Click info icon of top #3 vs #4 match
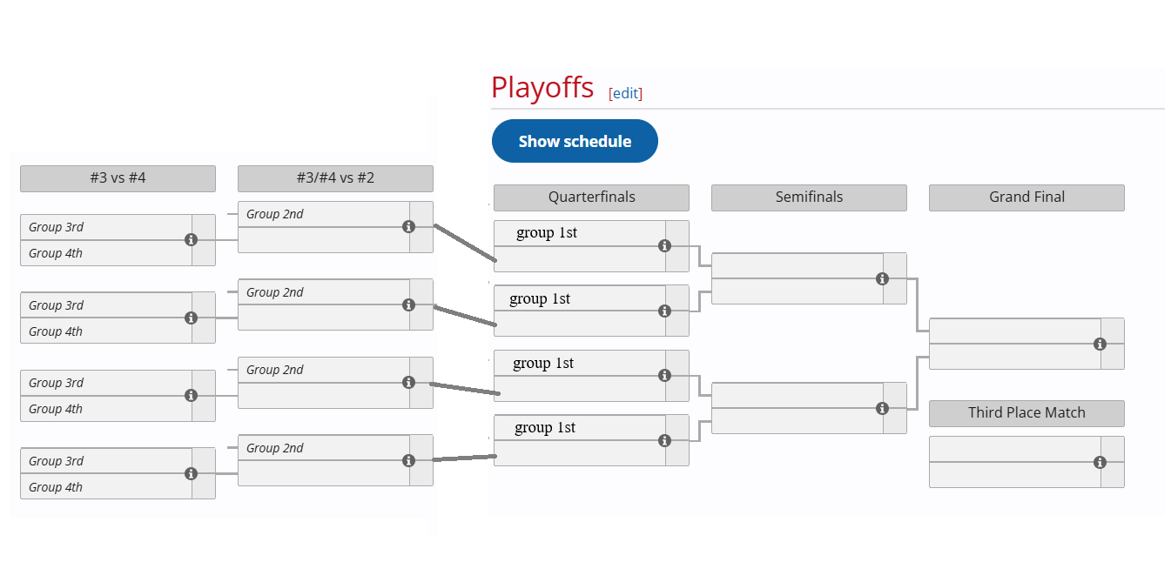 191,239
